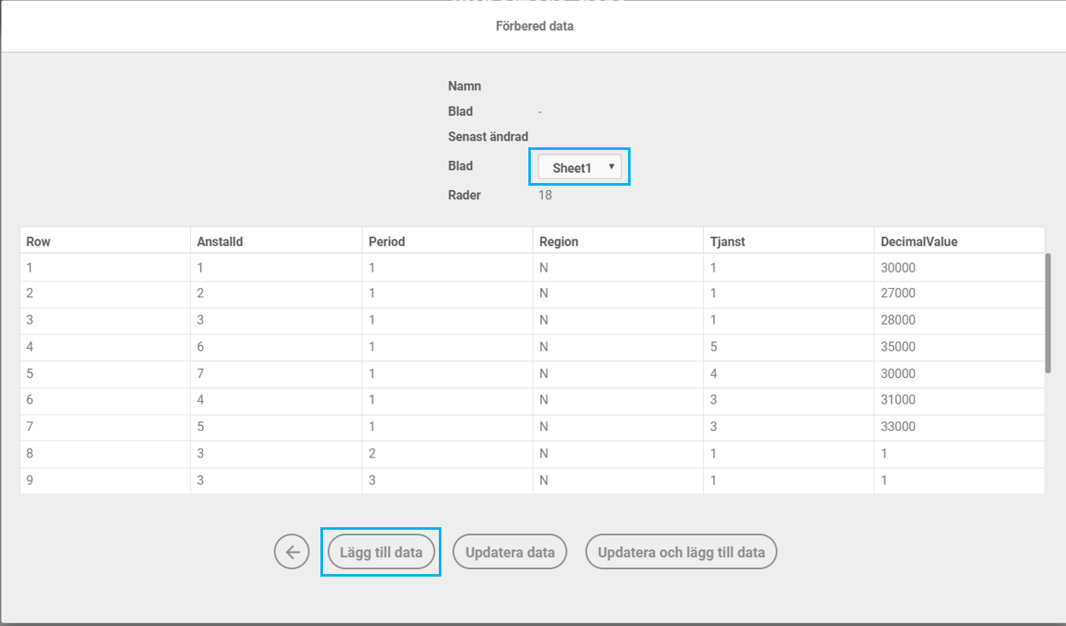
Task: Click the DecimalValue column header
Action: pos(919,241)
